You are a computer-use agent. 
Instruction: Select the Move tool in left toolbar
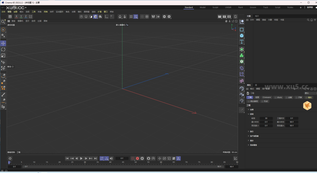pyautogui.click(x=3, y=43)
